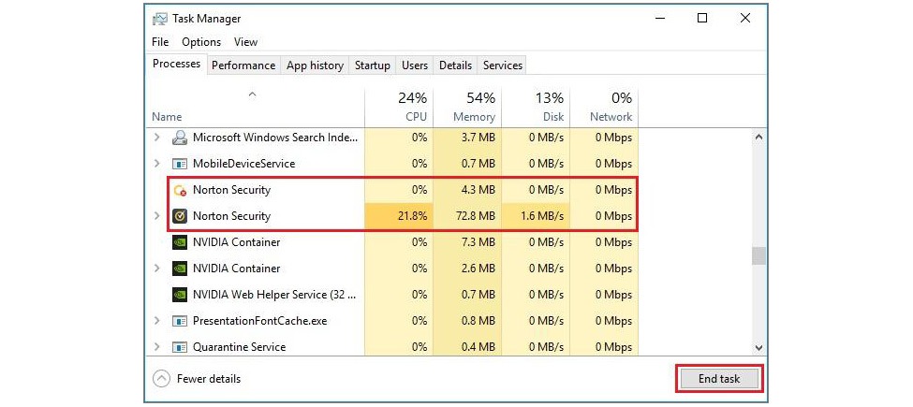Sort processes by the CPU column
Viewport: 913px width, 407px height.
400,108
